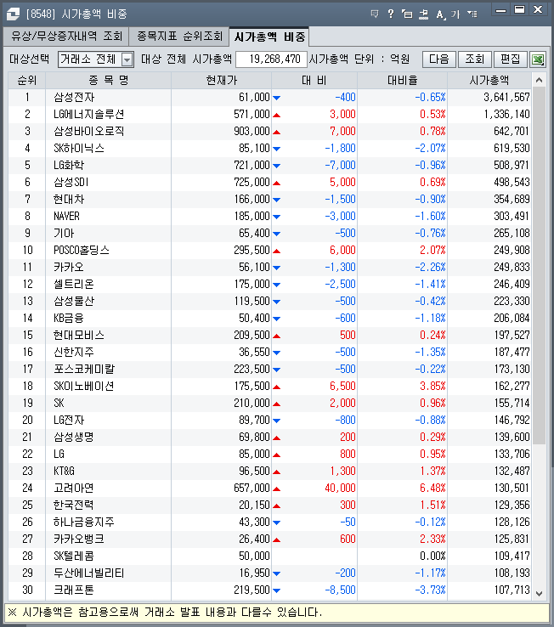The width and height of the screenshot is (554, 627).
Task: Select 크래프톤 stock name
Action: click(x=74, y=590)
